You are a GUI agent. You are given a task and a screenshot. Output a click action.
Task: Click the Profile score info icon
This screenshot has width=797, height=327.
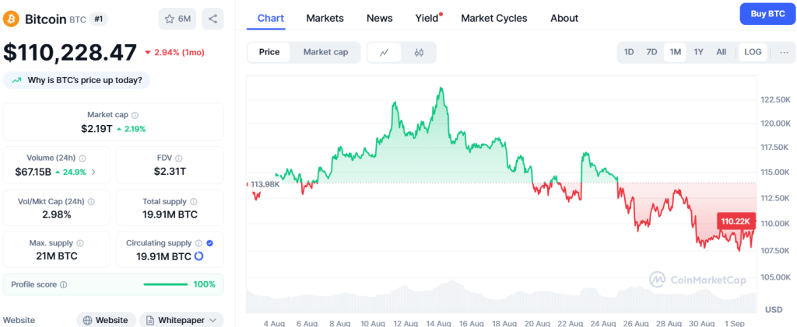pyautogui.click(x=63, y=285)
